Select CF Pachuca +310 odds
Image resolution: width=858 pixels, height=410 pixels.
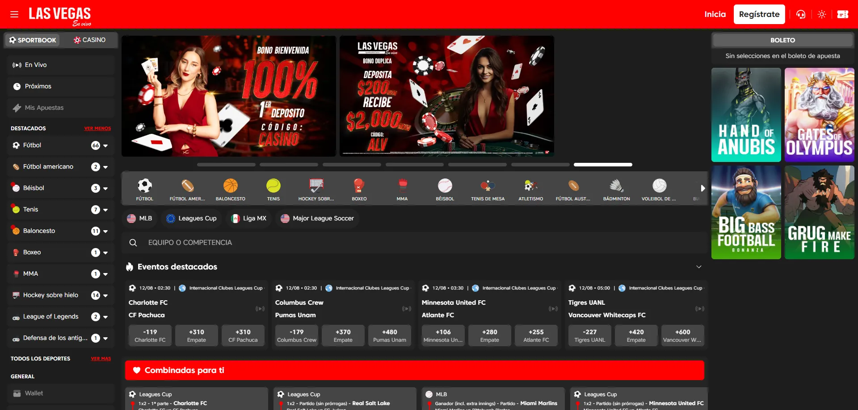(x=243, y=335)
